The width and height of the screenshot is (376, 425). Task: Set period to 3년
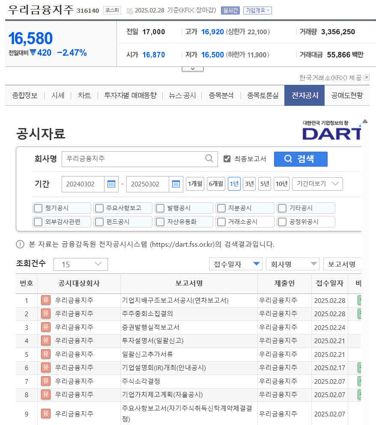(x=249, y=184)
